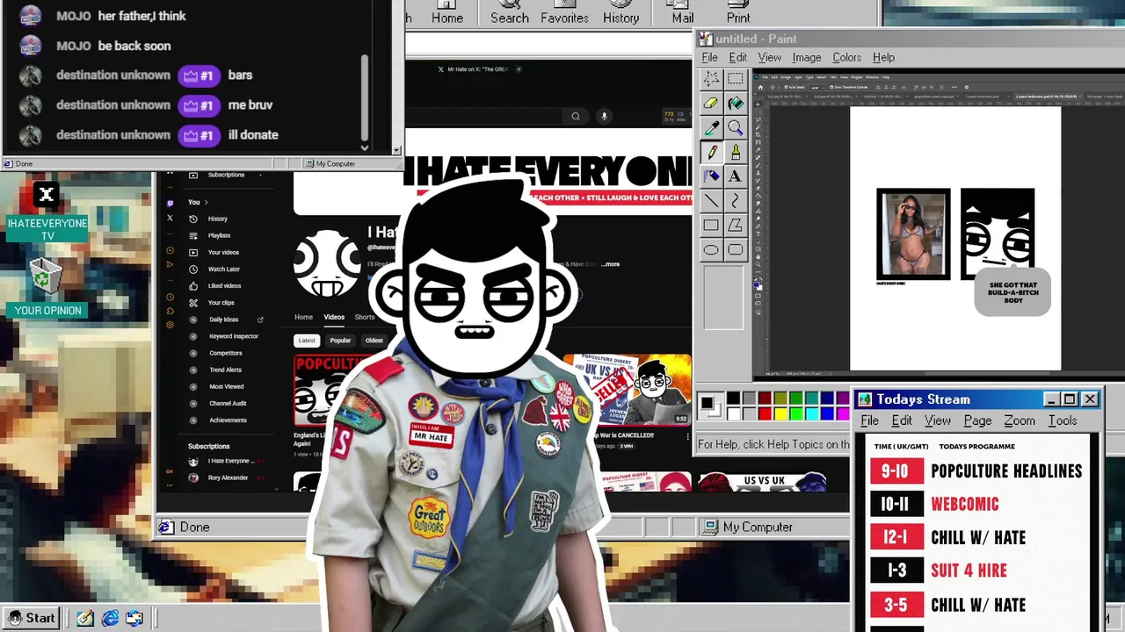1125x632 pixels.
Task: Select the rectangular Select tool in Paint
Action: (736, 79)
